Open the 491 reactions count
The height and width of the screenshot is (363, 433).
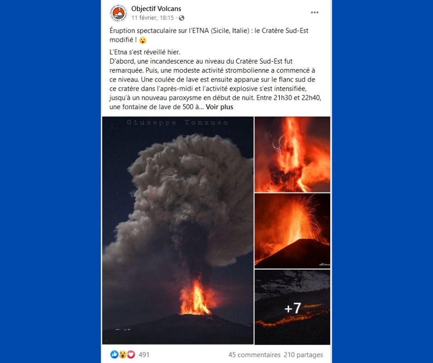(x=144, y=355)
